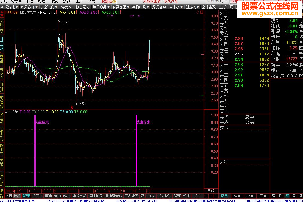The width and height of the screenshot is (303, 202).
Task: Click the red S marker under the candlesticks
Action: coord(72,107)
